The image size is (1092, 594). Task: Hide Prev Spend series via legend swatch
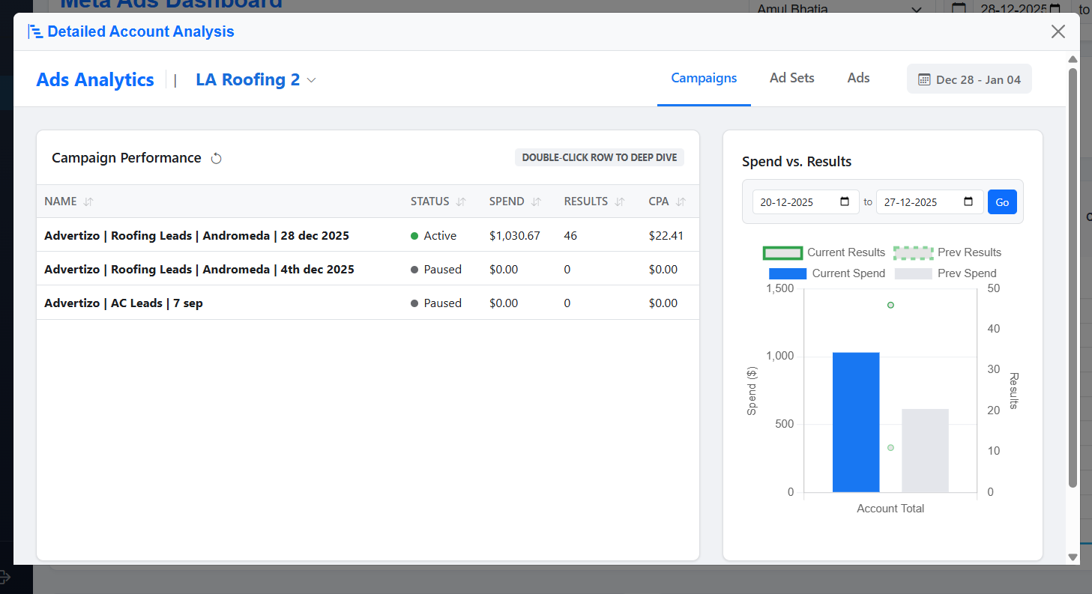[913, 273]
